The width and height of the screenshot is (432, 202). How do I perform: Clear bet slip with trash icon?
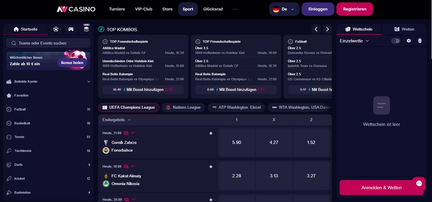[420, 41]
